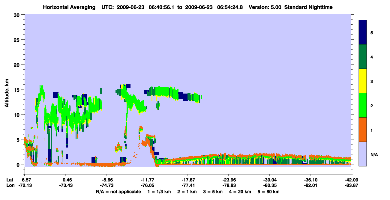Click legend text '1 = 1/3 km'
Viewport: 390px width, 200px height.
(159, 192)
